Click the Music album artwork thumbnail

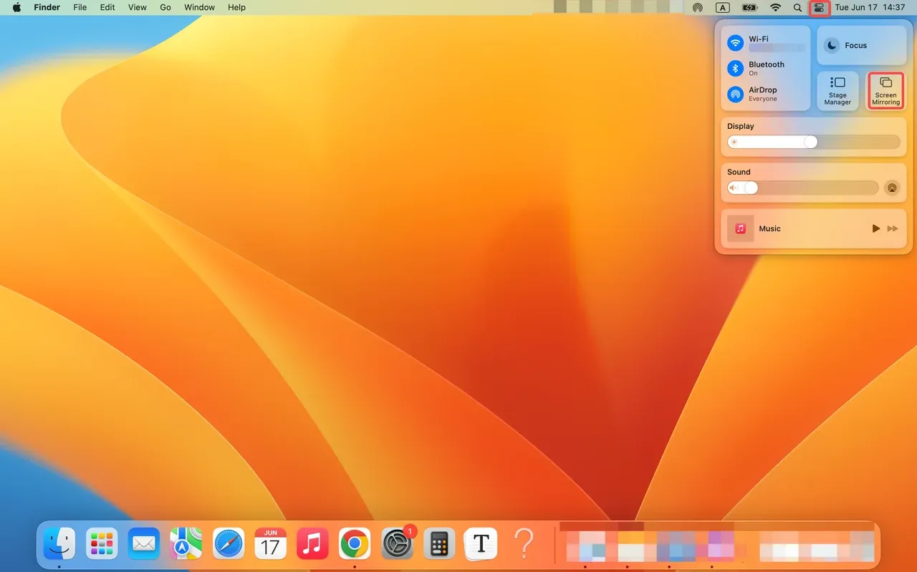741,228
